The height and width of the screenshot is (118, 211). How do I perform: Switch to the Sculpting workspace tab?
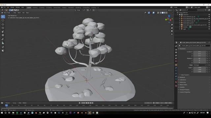[42, 8]
